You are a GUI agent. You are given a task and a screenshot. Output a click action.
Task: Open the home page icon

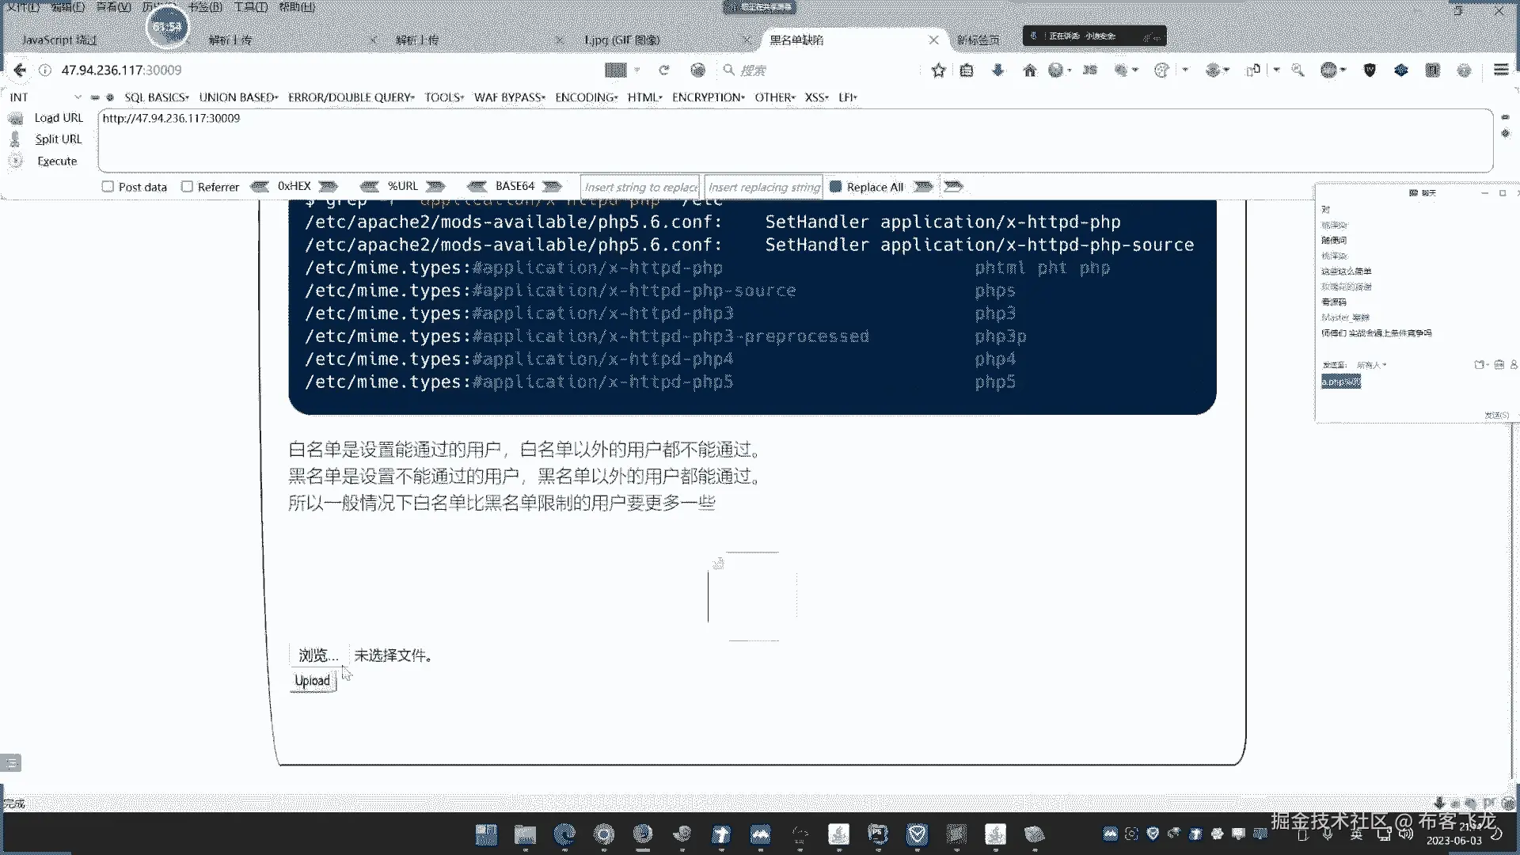(1029, 70)
